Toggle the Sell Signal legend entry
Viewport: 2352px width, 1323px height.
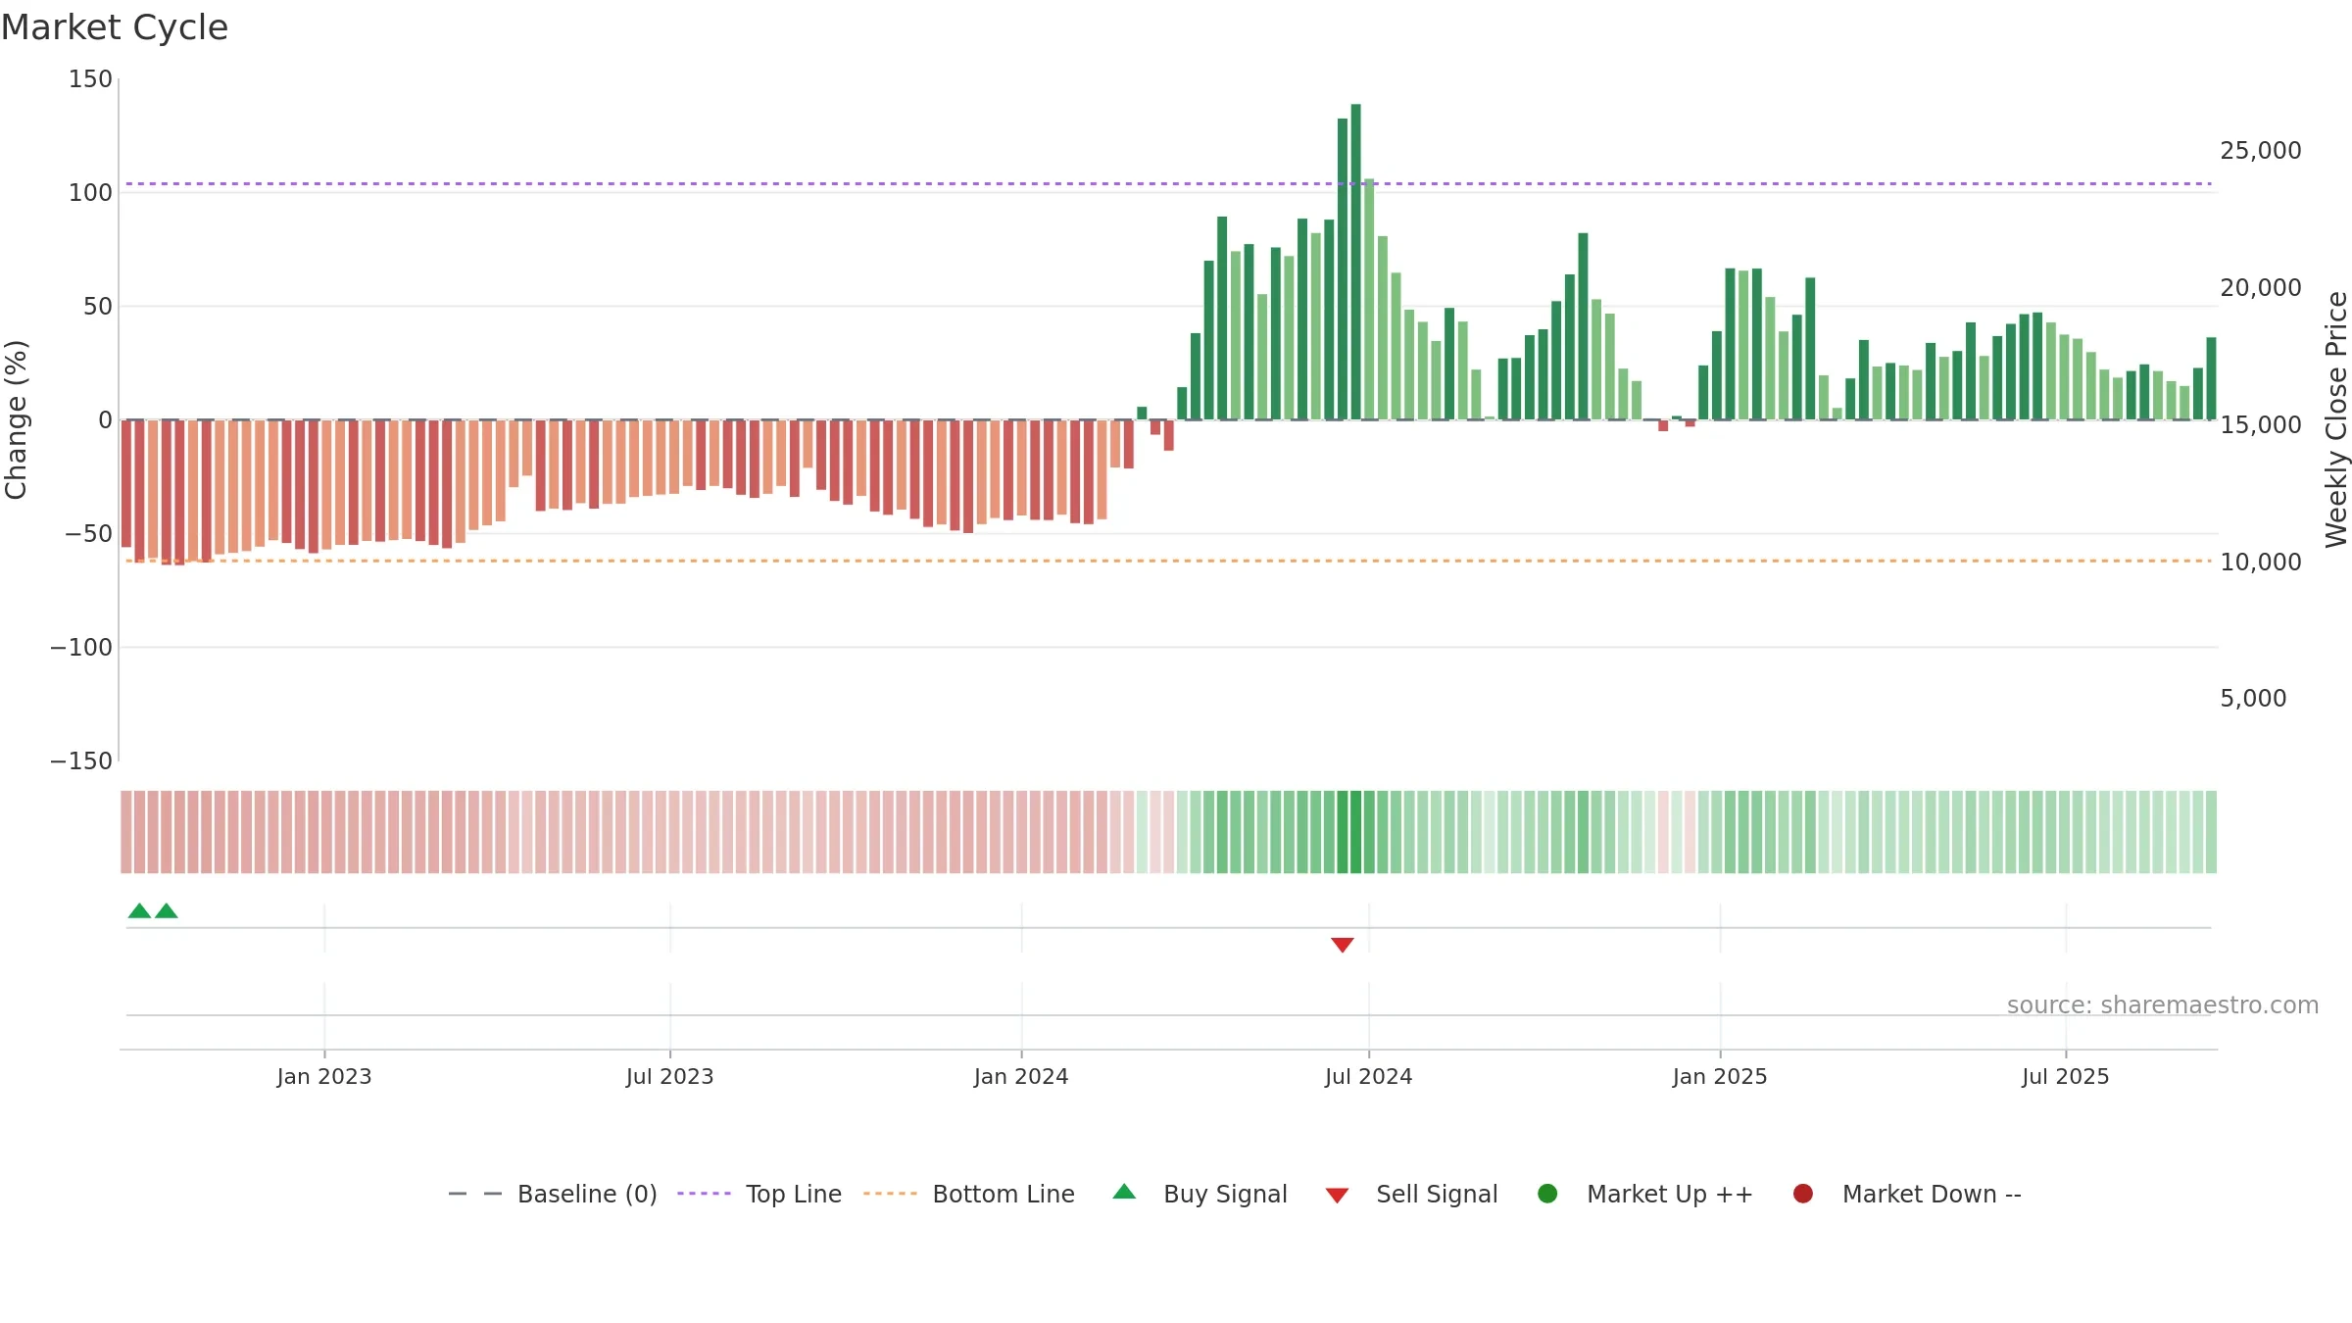(1411, 1194)
